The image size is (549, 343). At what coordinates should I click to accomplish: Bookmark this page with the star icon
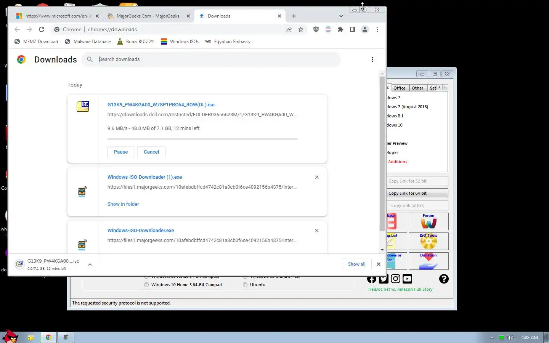[301, 29]
